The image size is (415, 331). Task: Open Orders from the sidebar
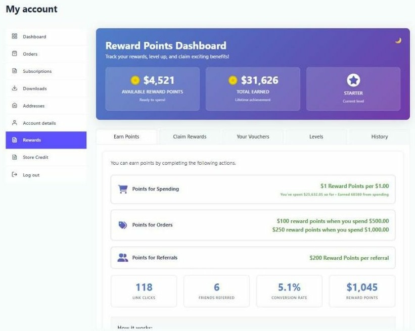(x=46, y=54)
